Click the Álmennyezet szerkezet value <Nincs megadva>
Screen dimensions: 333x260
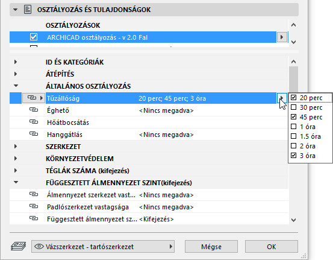tap(166, 195)
